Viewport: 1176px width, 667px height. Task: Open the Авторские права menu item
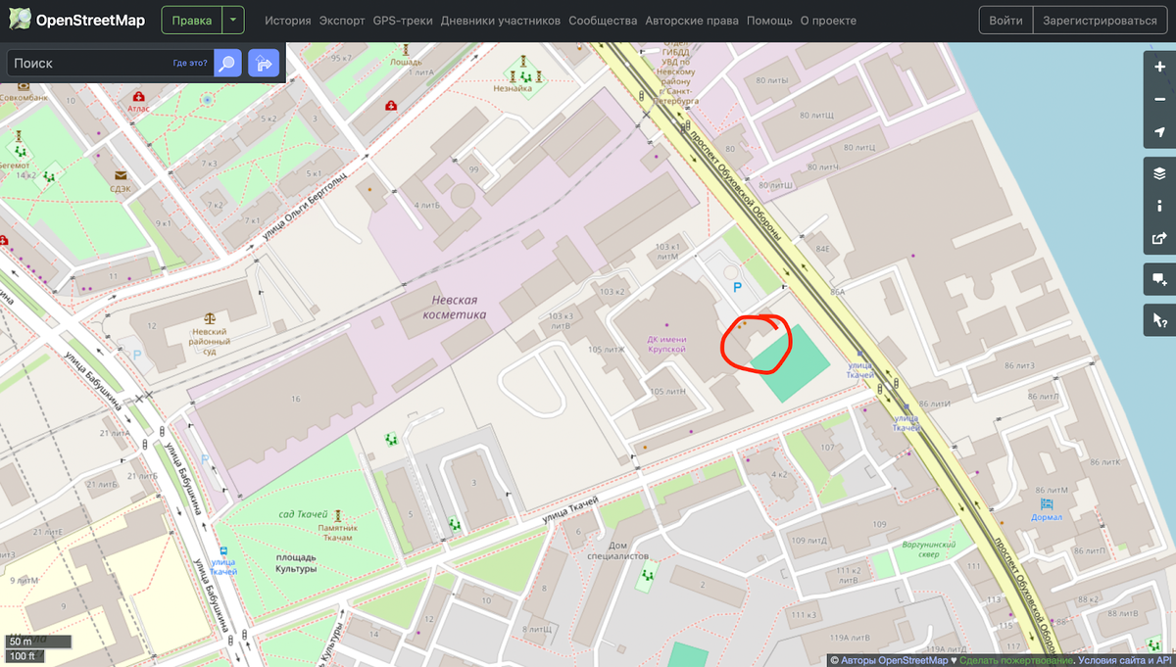click(692, 21)
